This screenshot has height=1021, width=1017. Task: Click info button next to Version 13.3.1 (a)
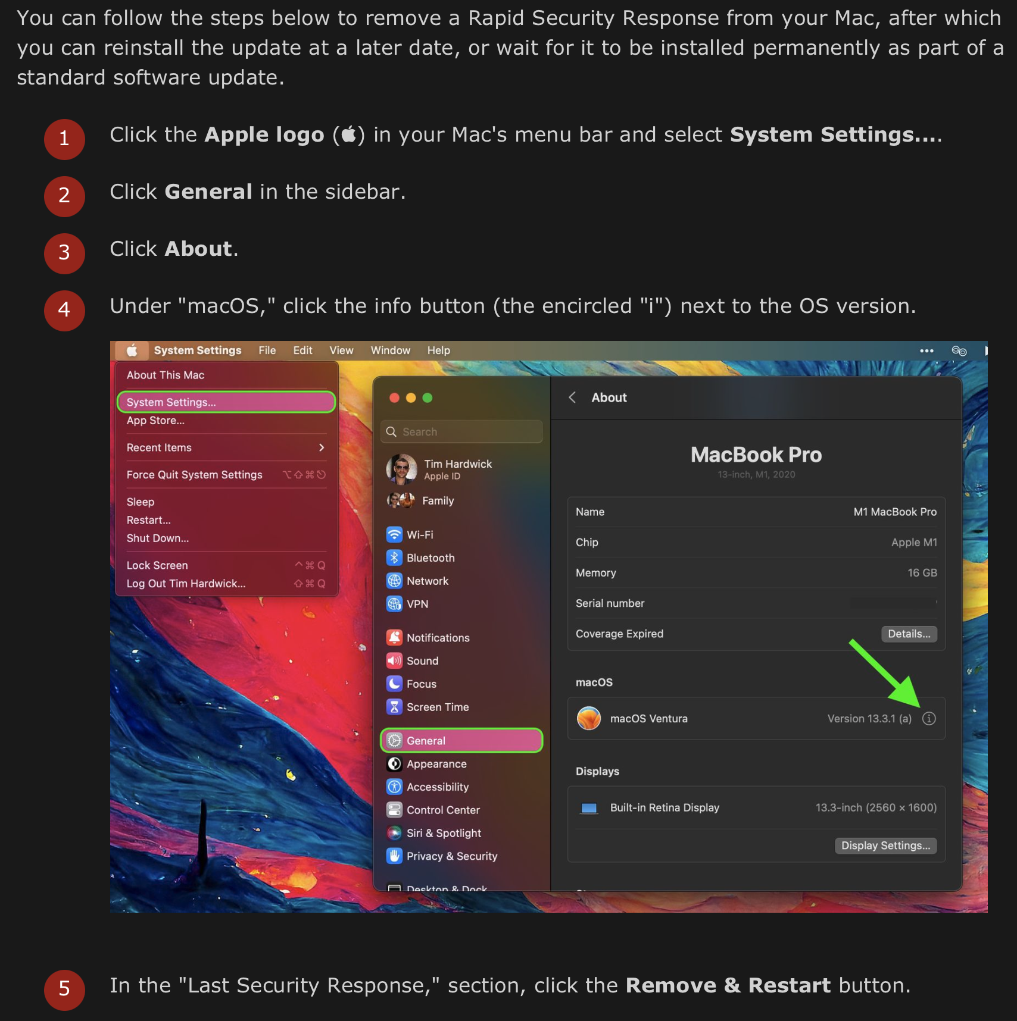coord(929,718)
